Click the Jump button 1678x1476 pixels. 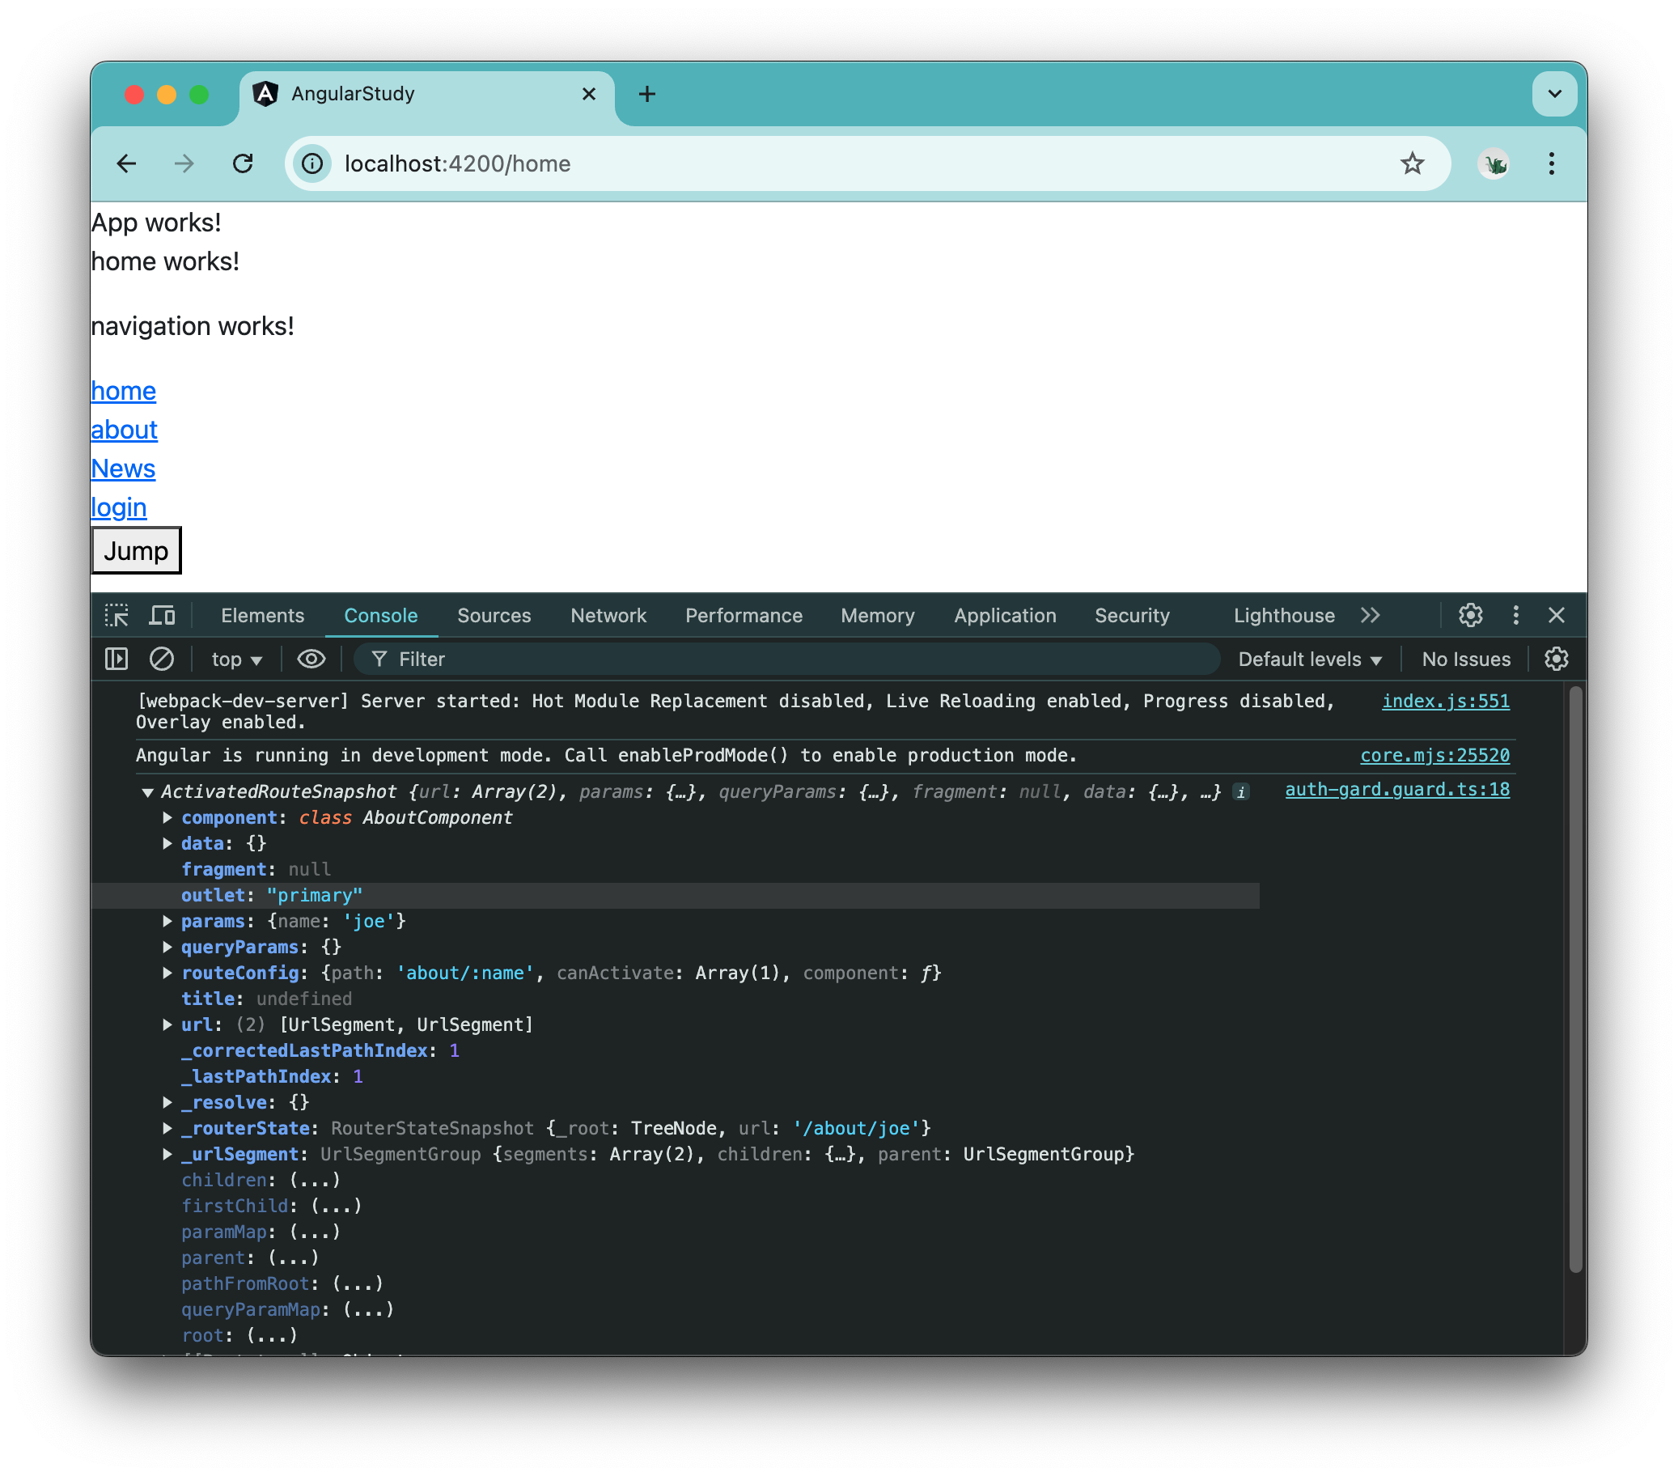click(135, 550)
